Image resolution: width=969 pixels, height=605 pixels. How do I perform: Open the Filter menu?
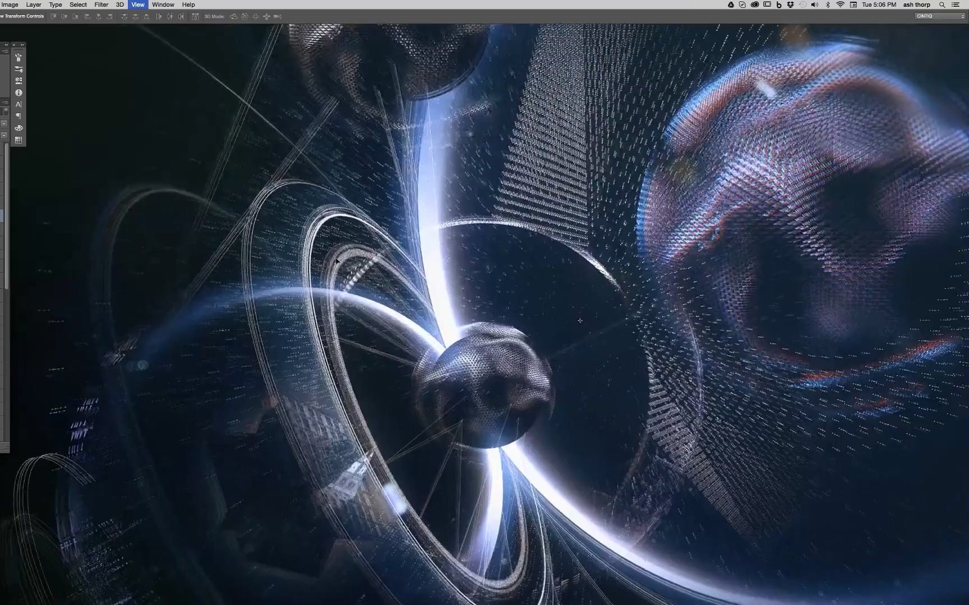click(x=101, y=4)
